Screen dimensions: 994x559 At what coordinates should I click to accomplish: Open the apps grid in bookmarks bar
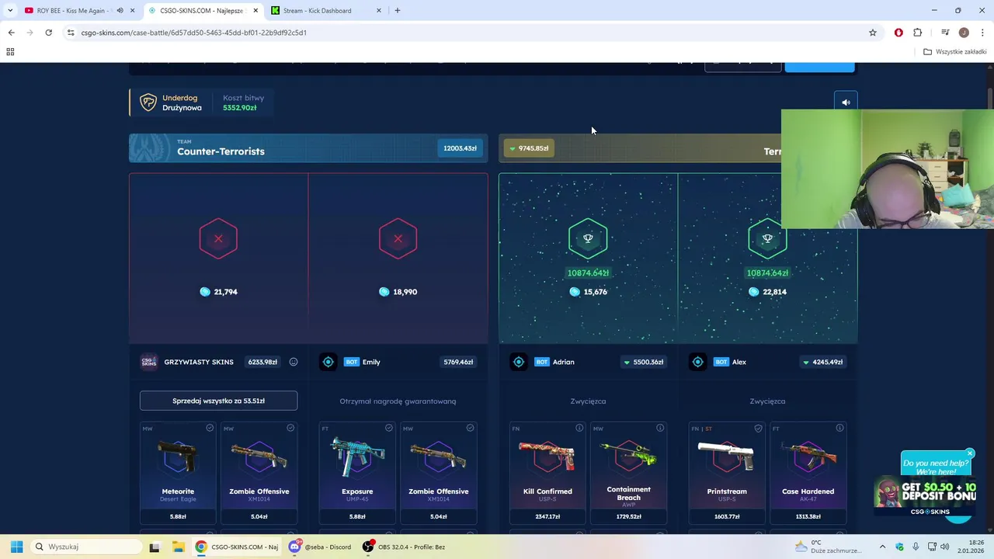10,52
